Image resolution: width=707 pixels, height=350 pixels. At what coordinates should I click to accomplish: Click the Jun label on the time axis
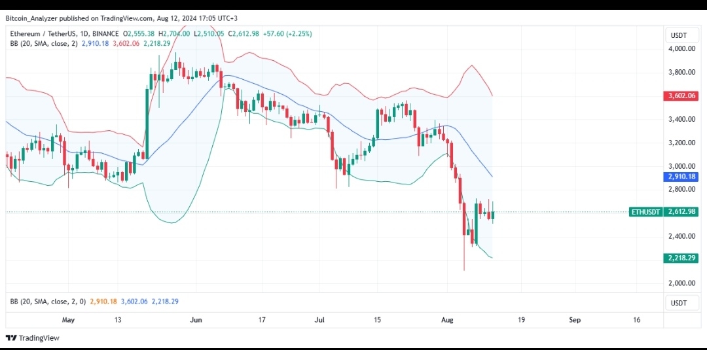[x=195, y=321]
